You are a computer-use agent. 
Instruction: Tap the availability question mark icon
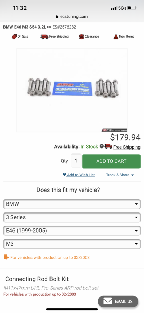point(101,146)
